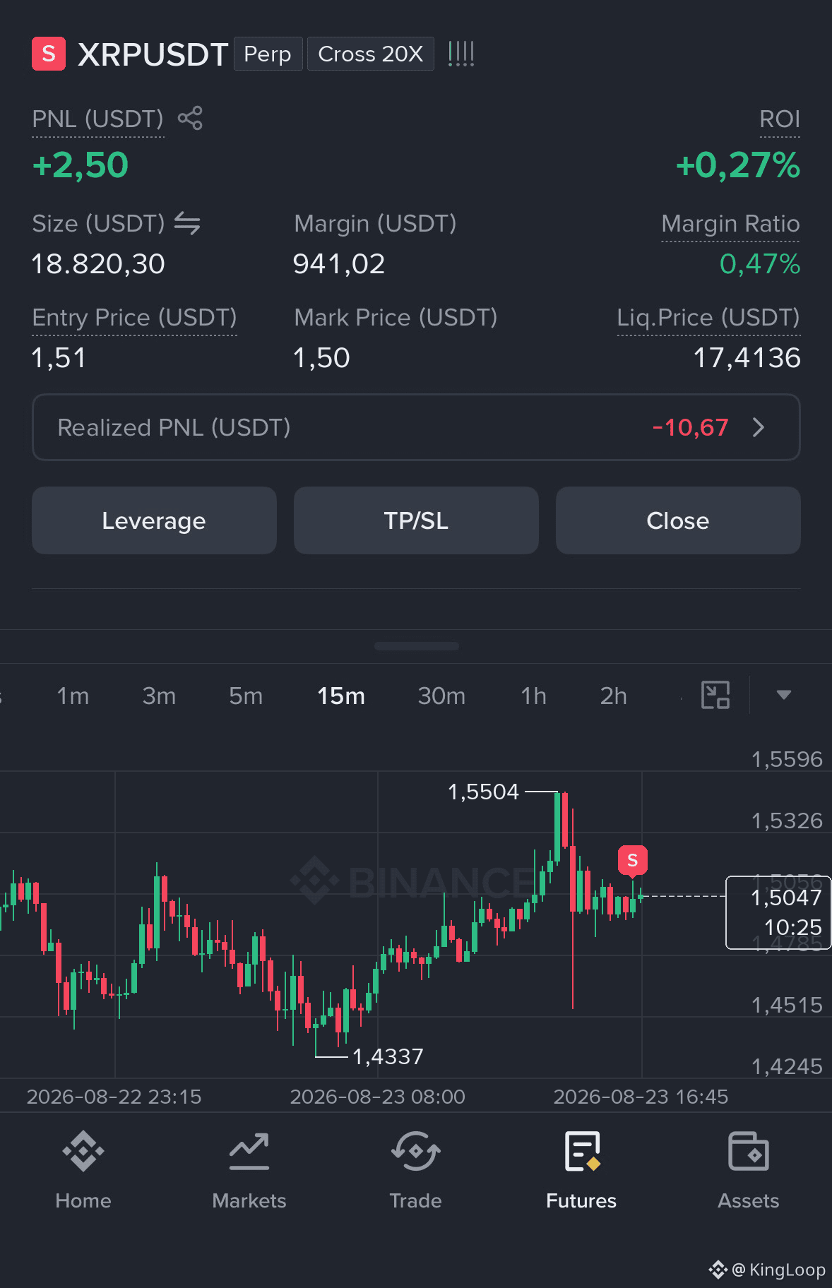
Task: Select the 3m interval
Action: [159, 696]
